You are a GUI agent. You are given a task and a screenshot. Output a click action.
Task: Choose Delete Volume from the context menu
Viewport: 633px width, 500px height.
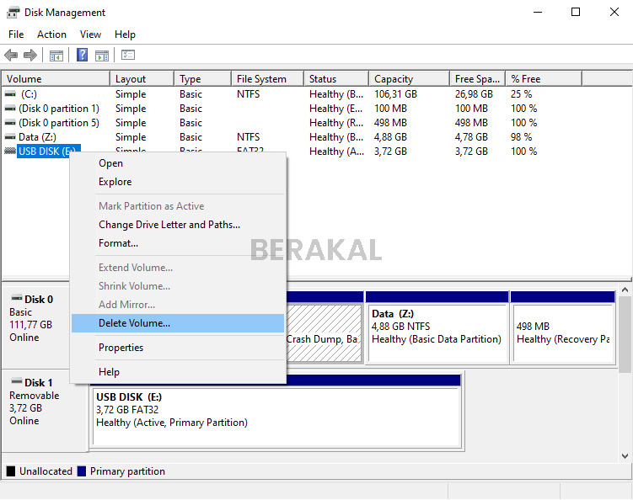pos(134,323)
